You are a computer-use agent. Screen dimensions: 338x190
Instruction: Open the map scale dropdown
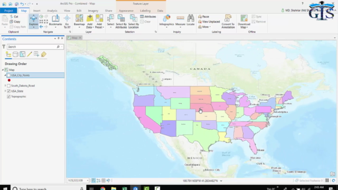(x=87, y=180)
